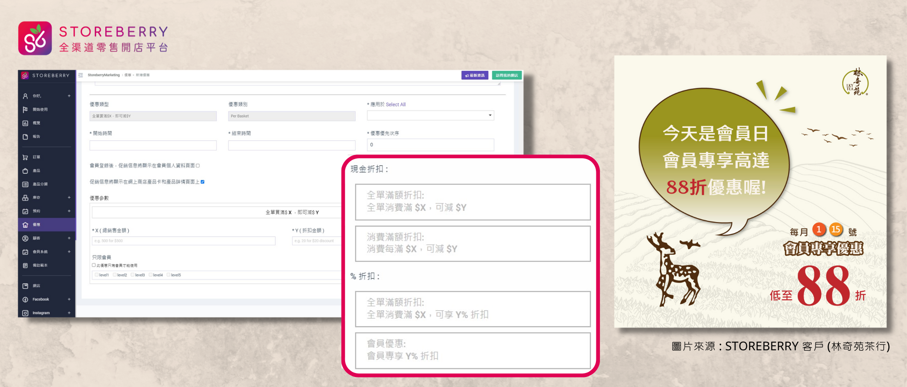Screen dimensions: 907x387
Task: Click the Per Basket 優惠類別 field
Action: click(292, 116)
